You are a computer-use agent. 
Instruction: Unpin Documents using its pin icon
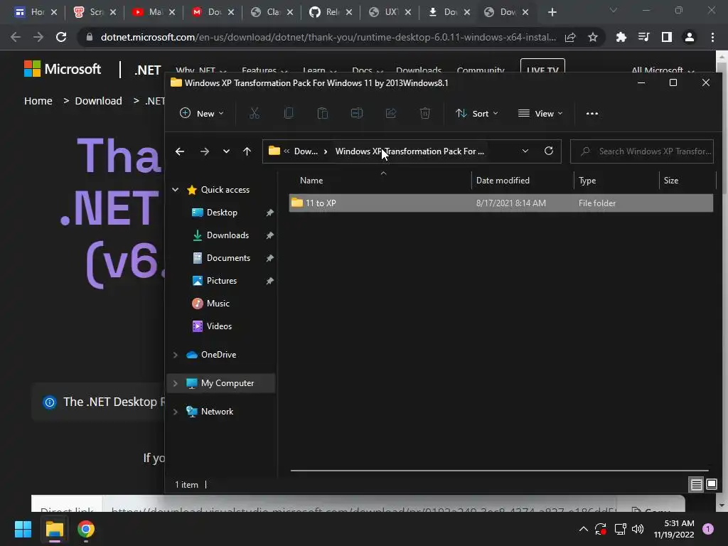tap(269, 258)
